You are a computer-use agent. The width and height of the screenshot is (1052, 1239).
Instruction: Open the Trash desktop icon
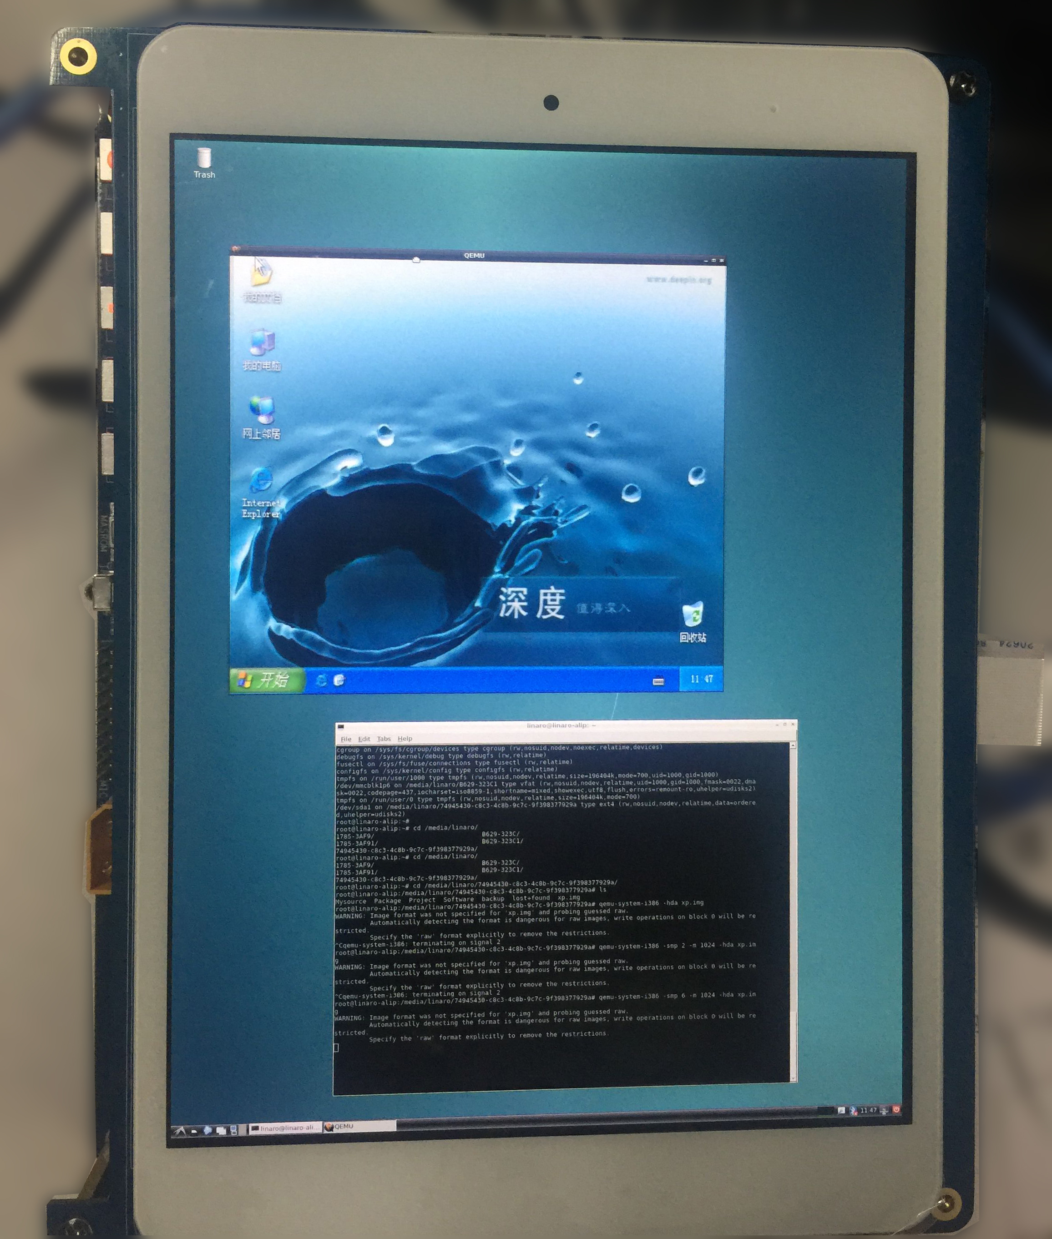(x=204, y=159)
